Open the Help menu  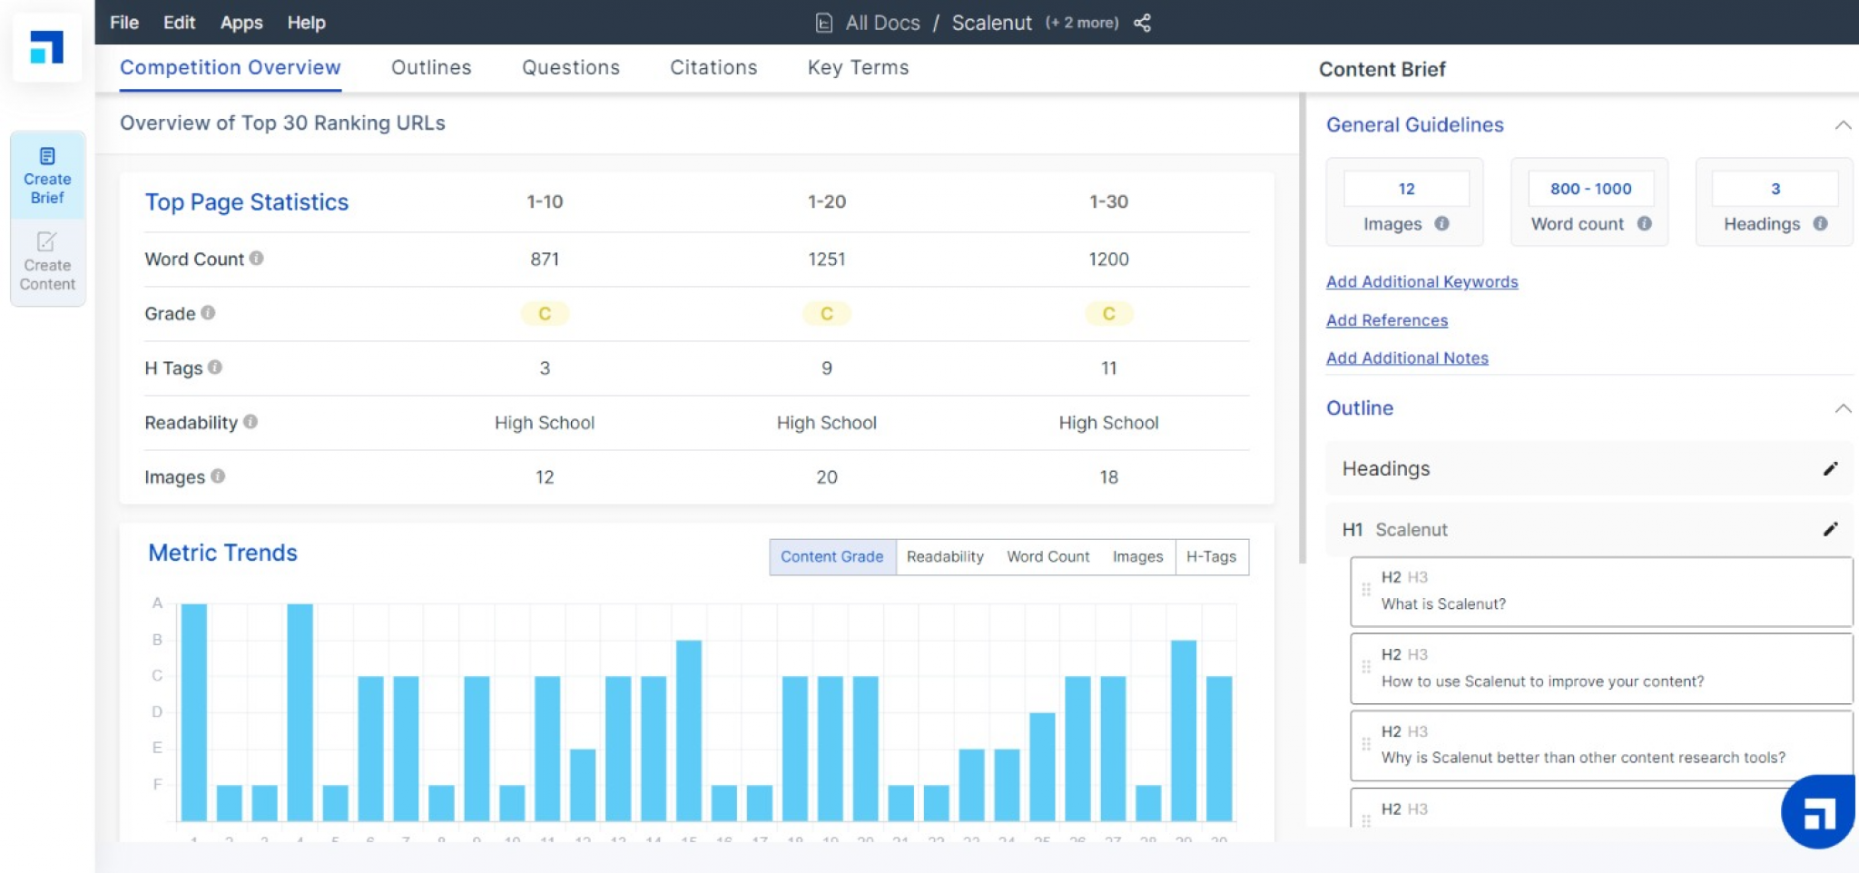[307, 23]
